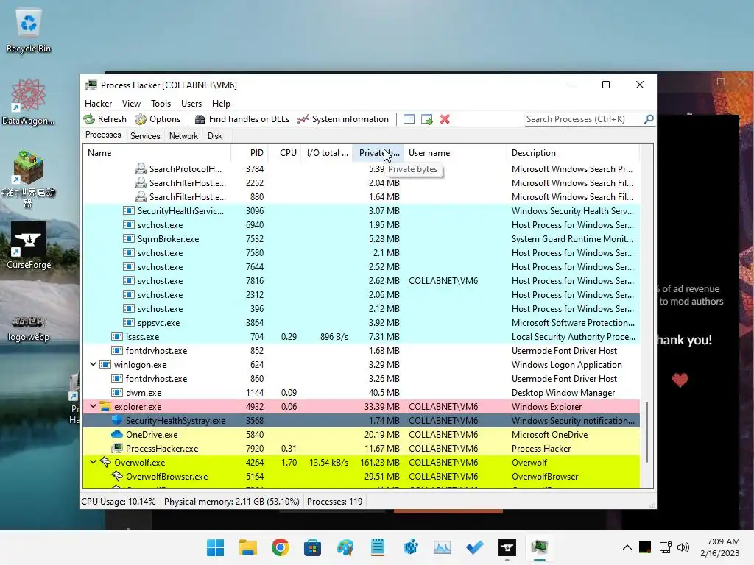Sort by I/O total column header

pos(327,153)
